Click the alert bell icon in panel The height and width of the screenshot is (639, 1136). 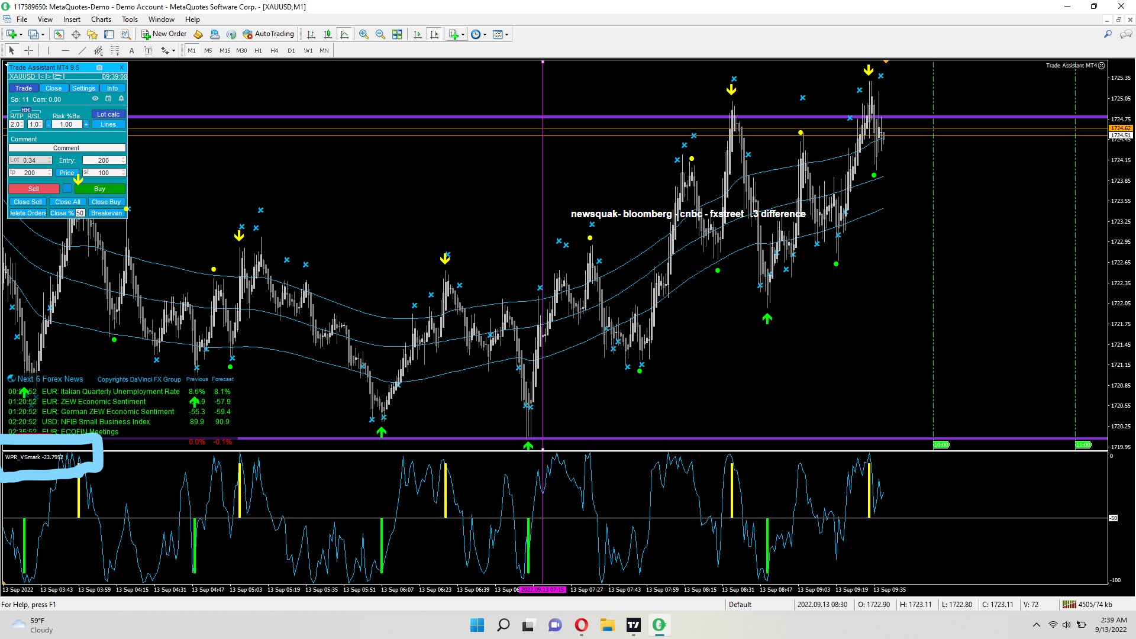(121, 99)
